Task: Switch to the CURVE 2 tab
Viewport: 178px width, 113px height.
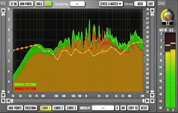Action: click(x=58, y=108)
